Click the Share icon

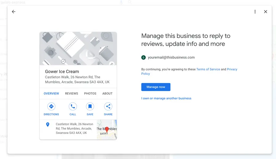point(108,107)
